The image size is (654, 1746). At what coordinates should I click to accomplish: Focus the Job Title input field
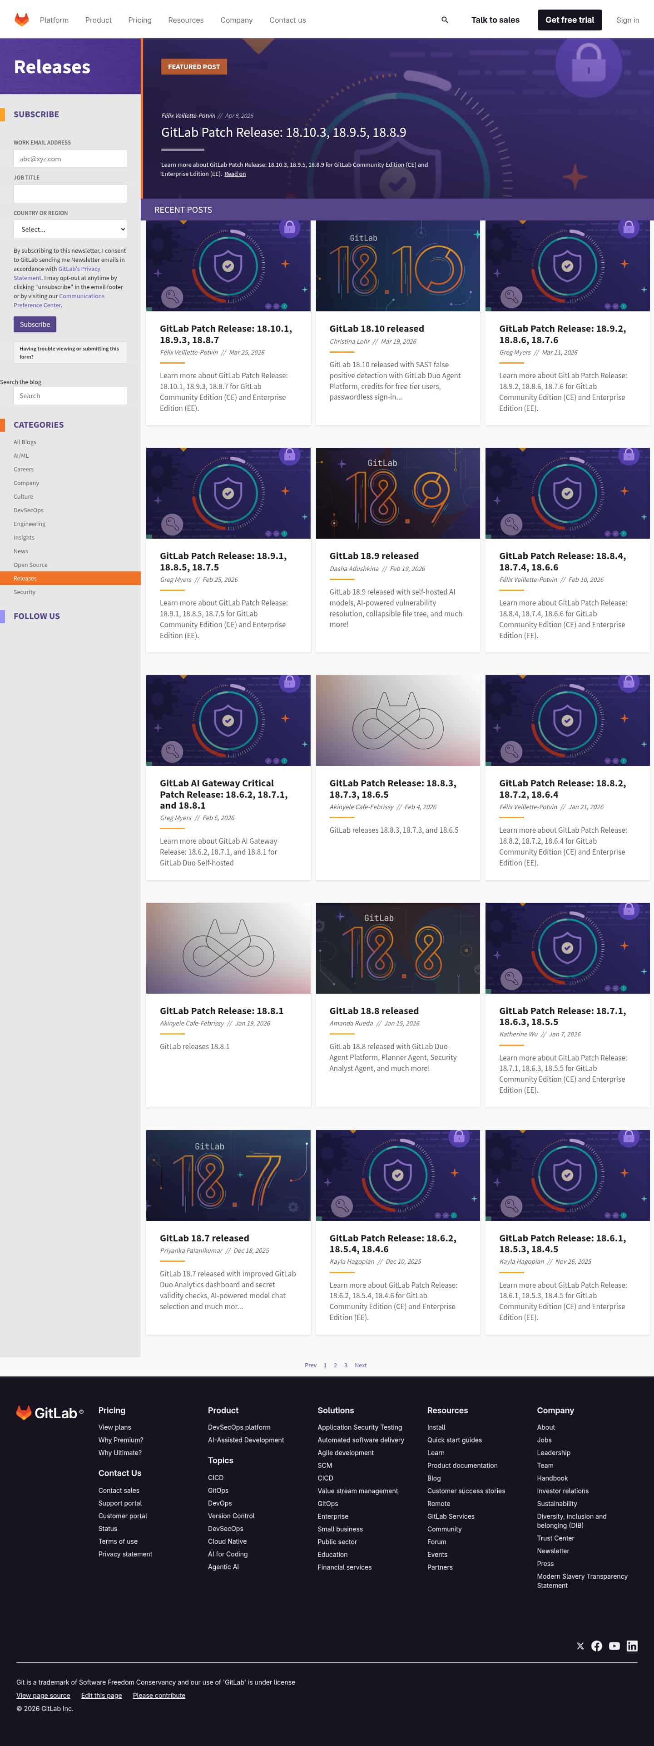coord(70,194)
